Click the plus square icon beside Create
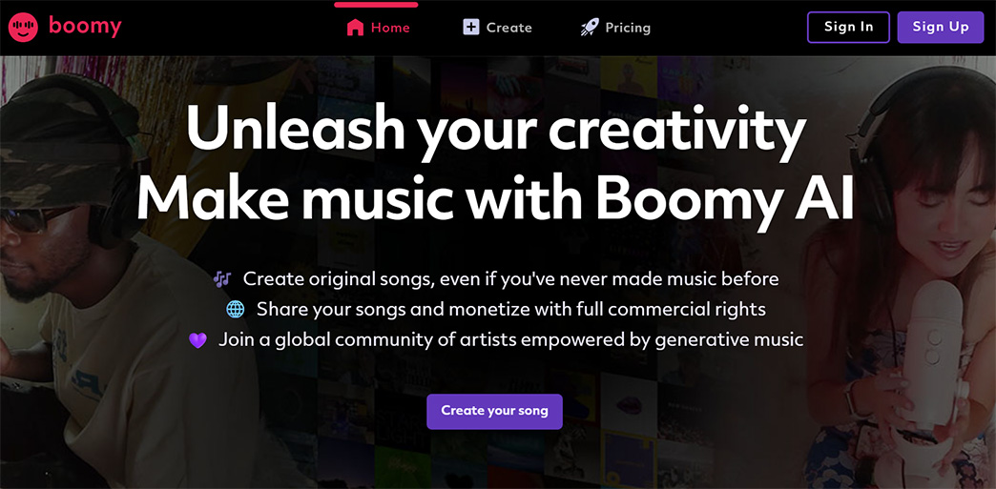This screenshot has width=996, height=489. tap(470, 28)
